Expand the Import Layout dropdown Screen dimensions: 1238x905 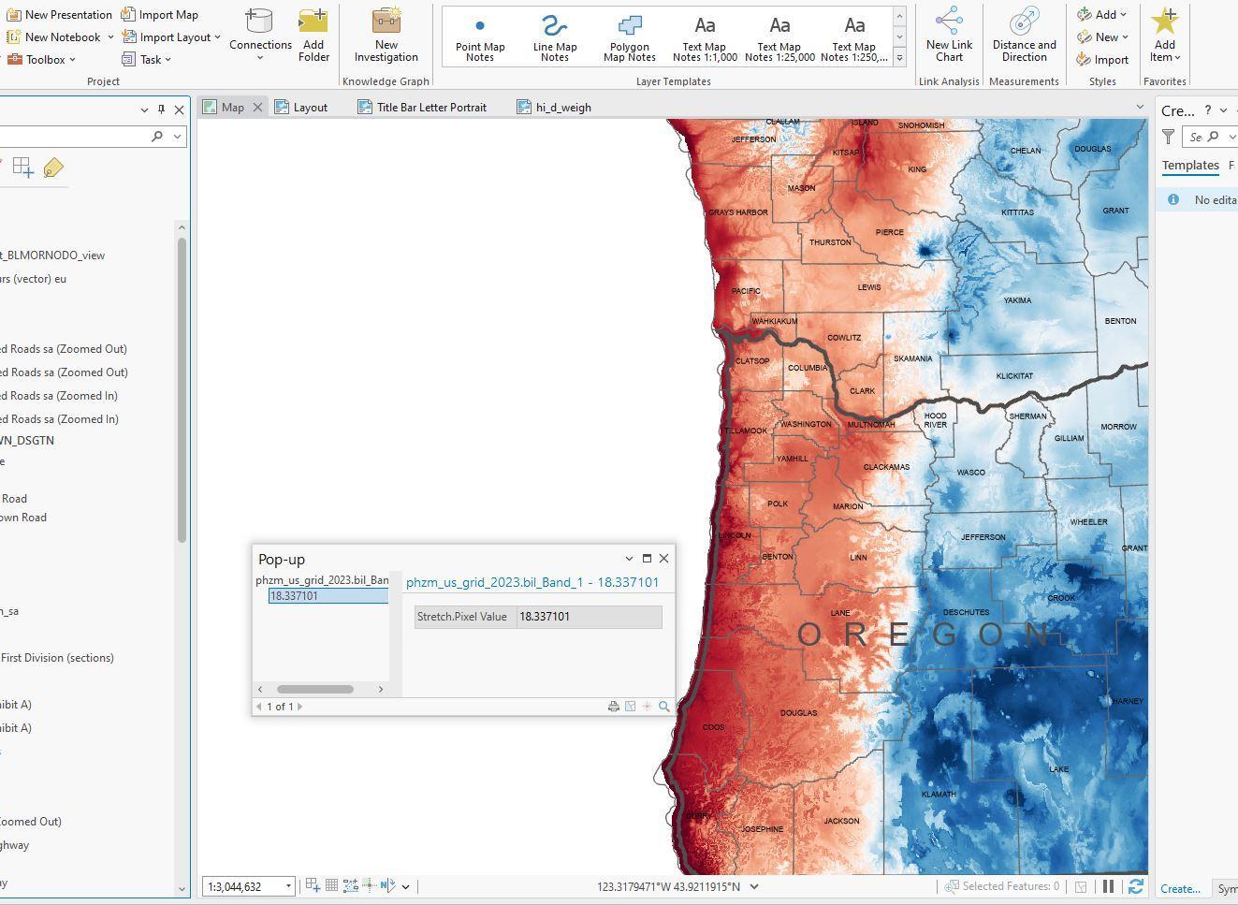tap(217, 37)
